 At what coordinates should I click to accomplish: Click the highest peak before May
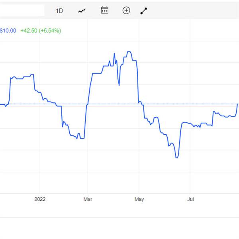pyautogui.click(x=129, y=51)
